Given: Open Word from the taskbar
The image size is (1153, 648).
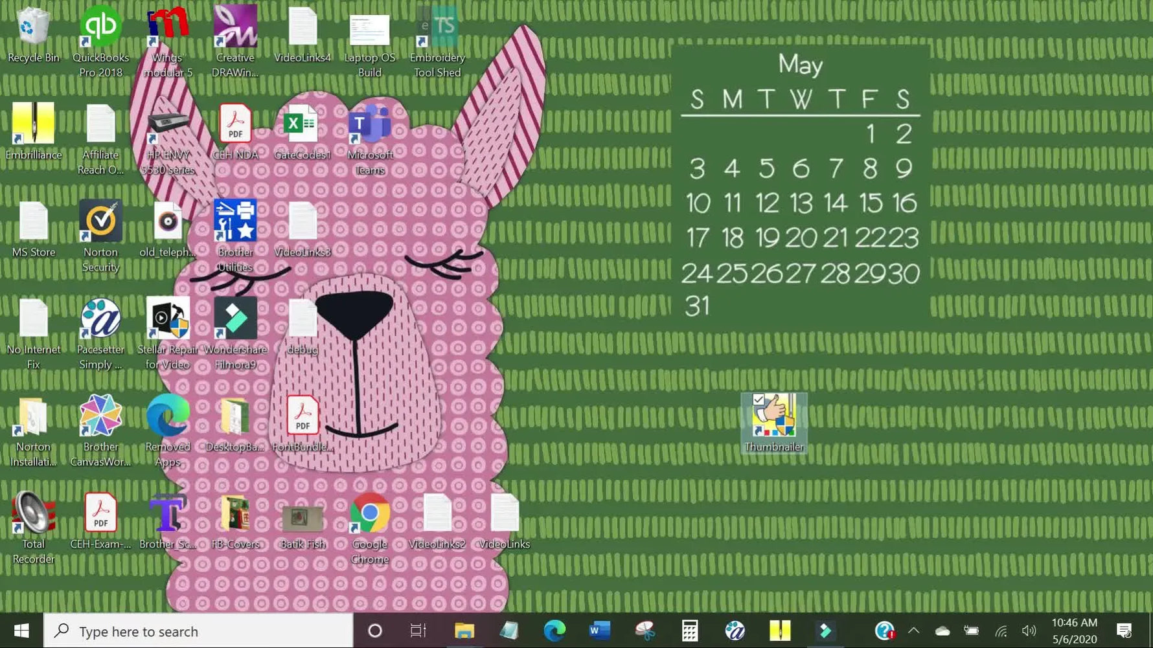Looking at the screenshot, I should point(599,631).
